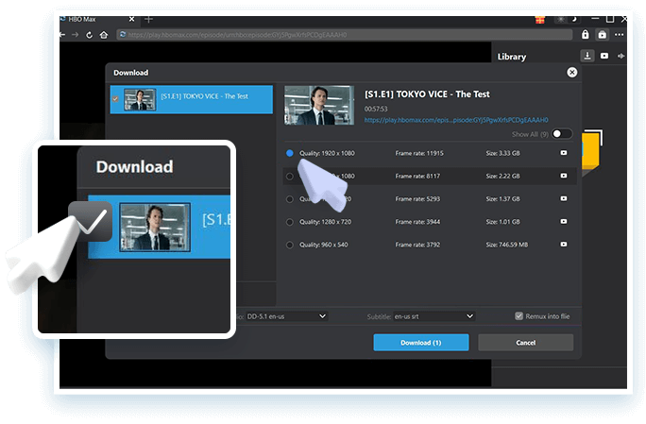Click 'Frame rate: 3792' text
This screenshot has height=424, width=646.
point(417,245)
